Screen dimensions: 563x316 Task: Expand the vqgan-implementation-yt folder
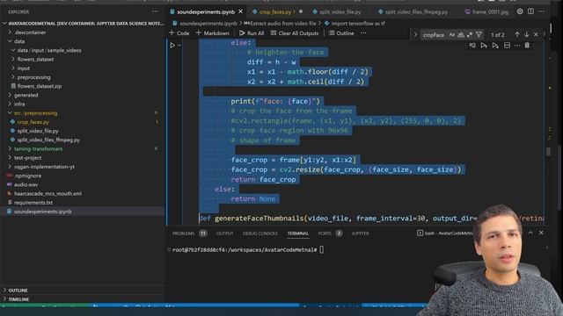click(x=83, y=167)
